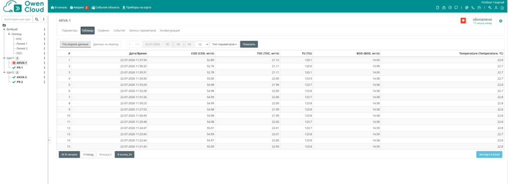Open options menu for 'AKVA-1' row

pos(44,63)
